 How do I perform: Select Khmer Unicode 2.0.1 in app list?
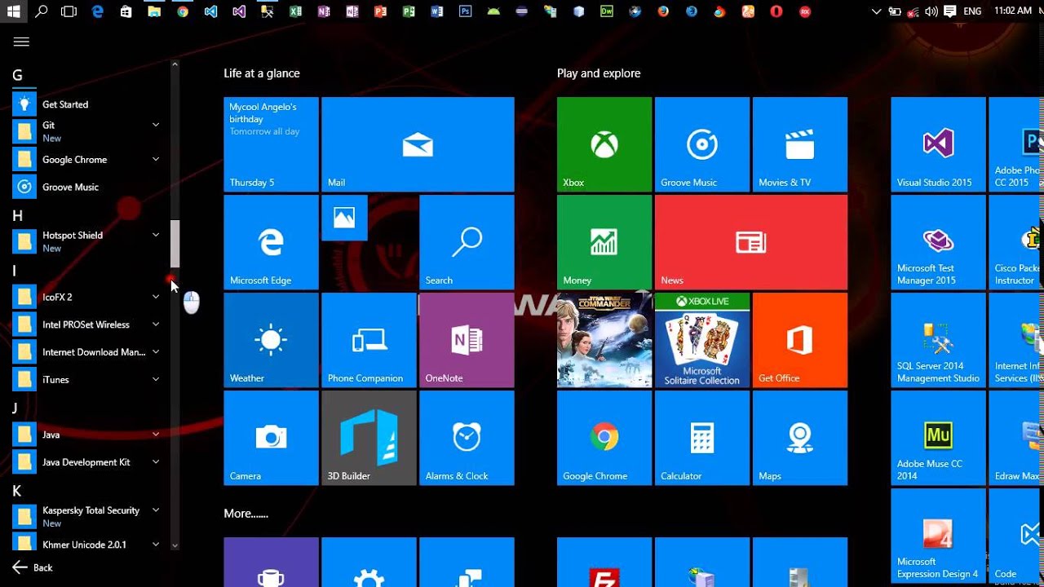click(88, 544)
